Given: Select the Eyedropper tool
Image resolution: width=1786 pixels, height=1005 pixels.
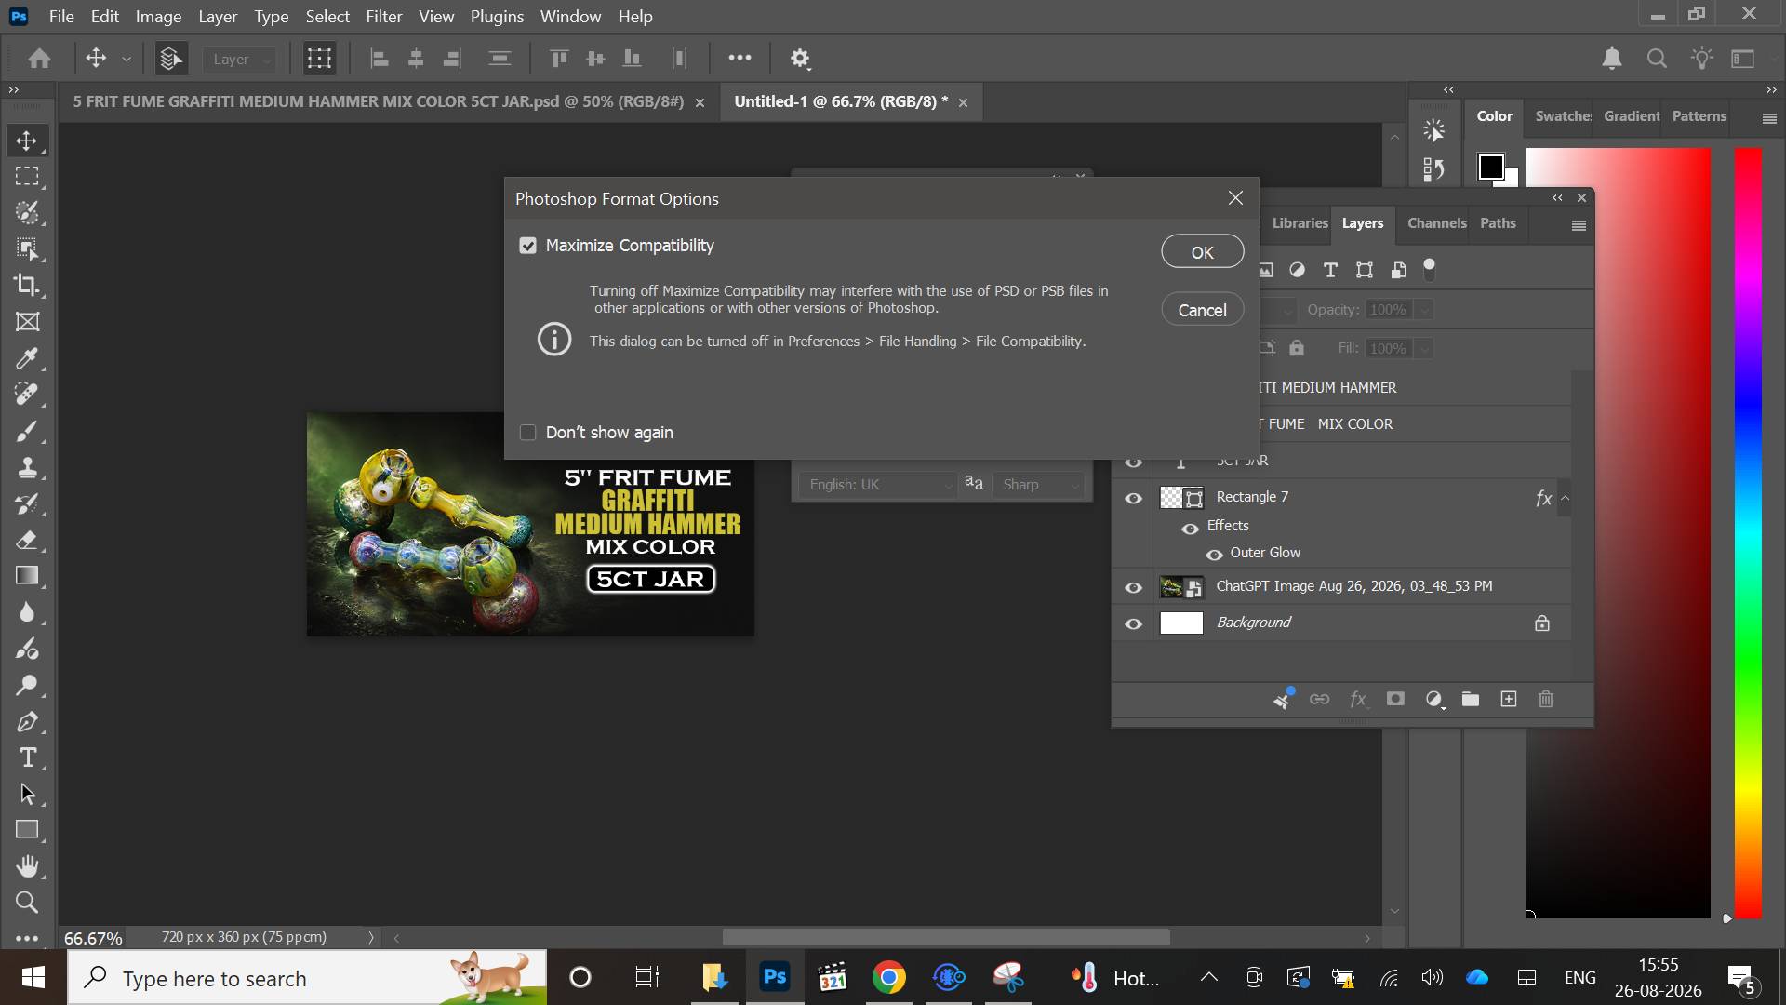Looking at the screenshot, I should (x=27, y=358).
